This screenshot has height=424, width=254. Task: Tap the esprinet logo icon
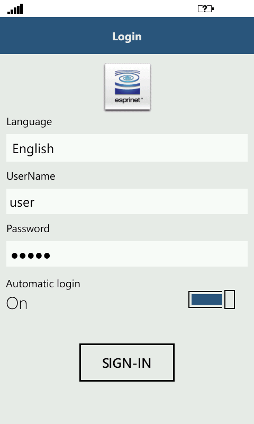tap(128, 86)
